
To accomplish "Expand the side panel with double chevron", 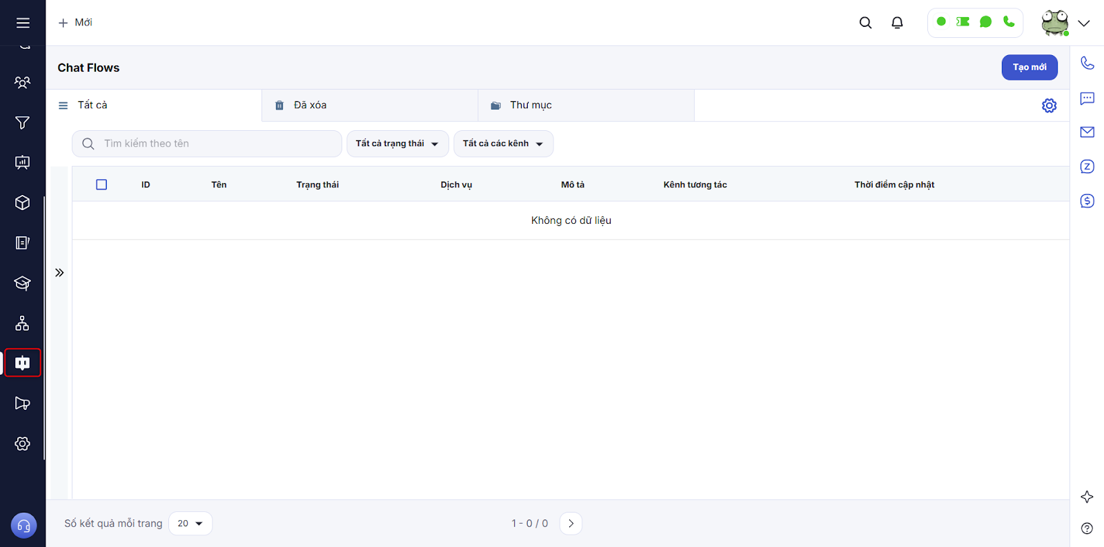I will (59, 273).
